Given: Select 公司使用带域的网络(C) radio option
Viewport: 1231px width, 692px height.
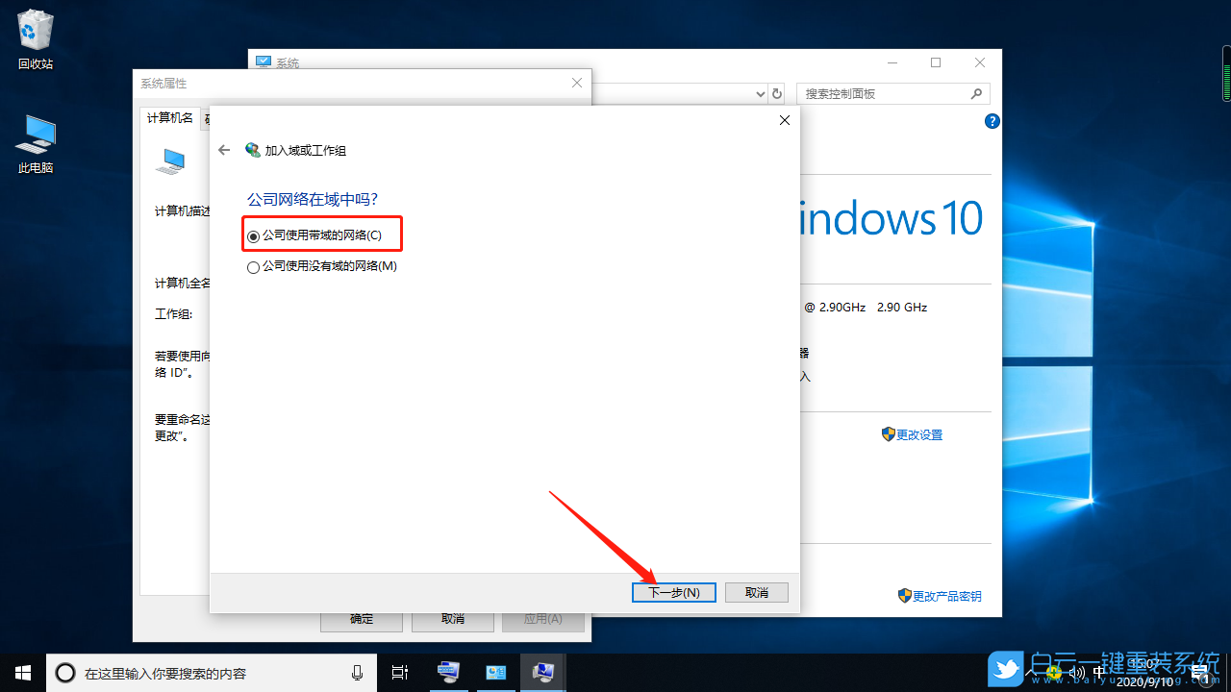Looking at the screenshot, I should click(x=253, y=236).
